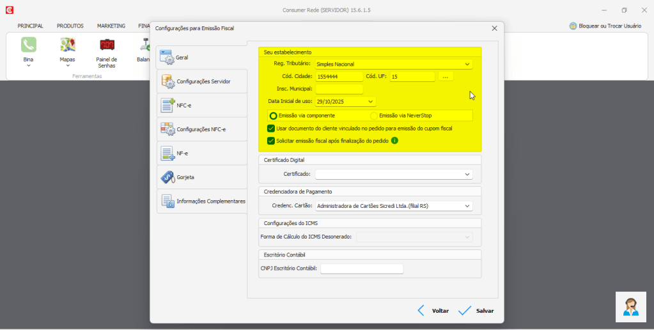Image resolution: width=654 pixels, height=330 pixels.
Task: Click the Gorjeta tag icon
Action: pyautogui.click(x=167, y=177)
